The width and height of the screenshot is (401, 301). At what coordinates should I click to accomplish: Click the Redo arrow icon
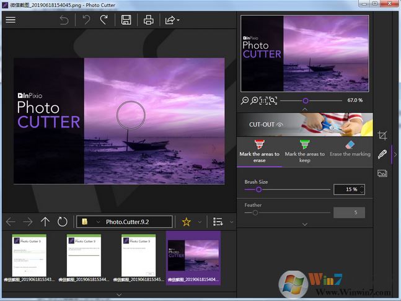click(x=104, y=20)
